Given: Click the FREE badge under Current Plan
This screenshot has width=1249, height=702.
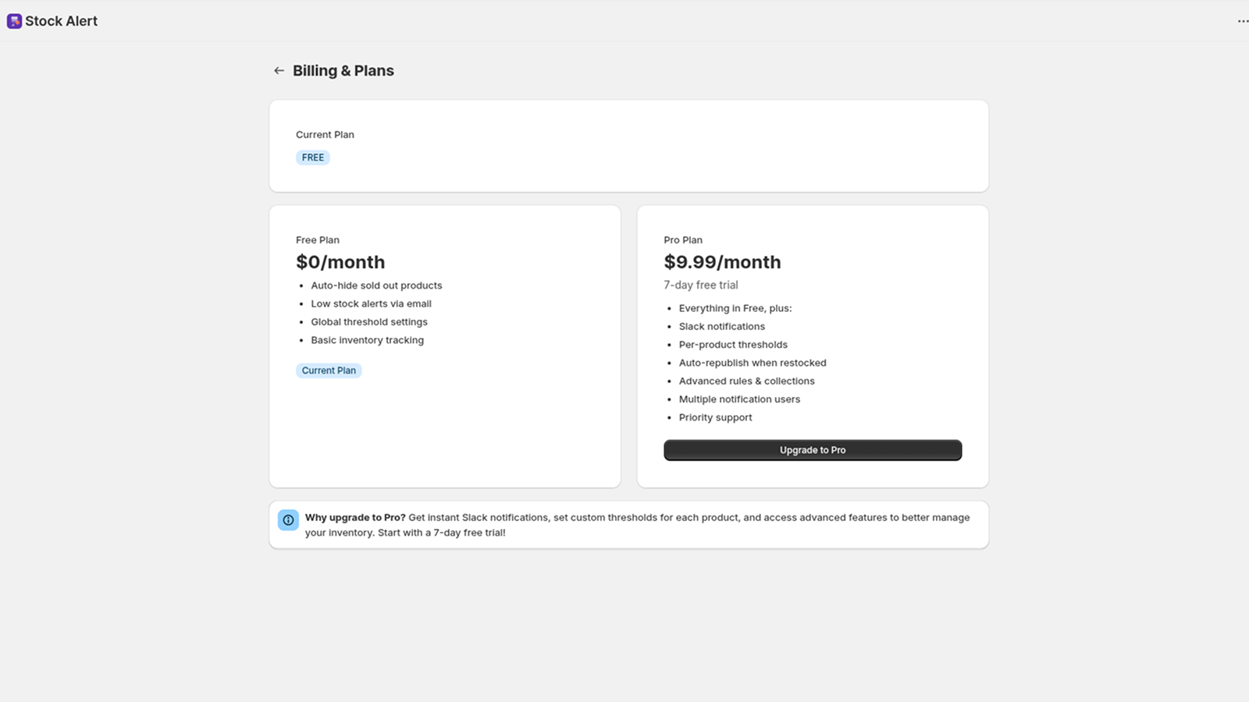Looking at the screenshot, I should pos(312,157).
